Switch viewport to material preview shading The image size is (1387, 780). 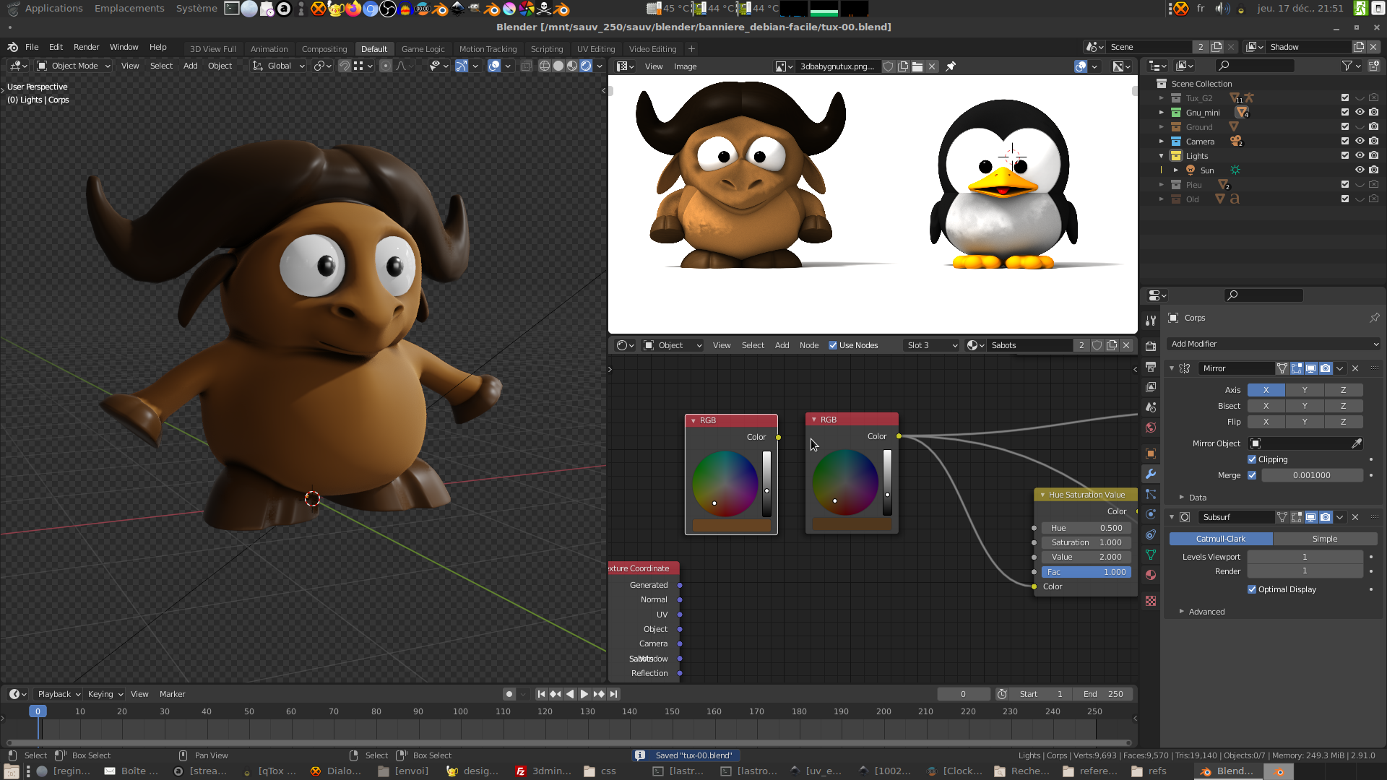(572, 66)
